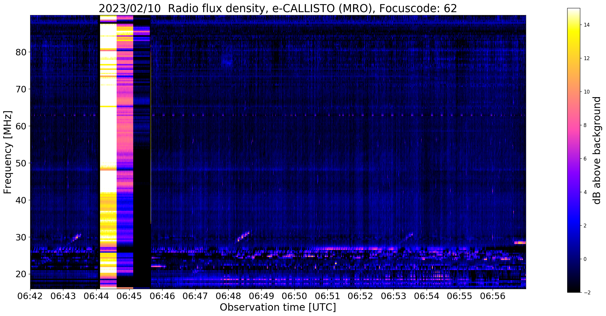606x316 pixels.
Task: Click the 06:50 time tick label
Action: (295, 296)
